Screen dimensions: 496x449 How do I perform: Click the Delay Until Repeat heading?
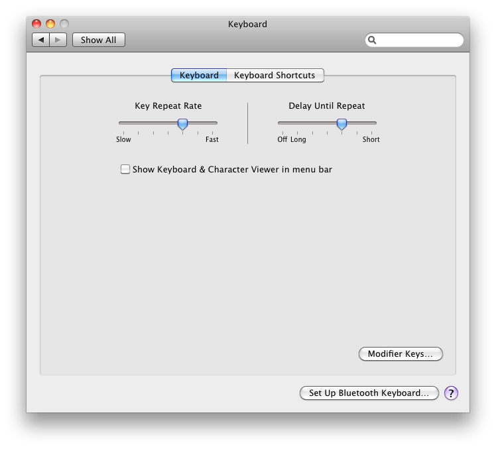pyautogui.click(x=327, y=105)
